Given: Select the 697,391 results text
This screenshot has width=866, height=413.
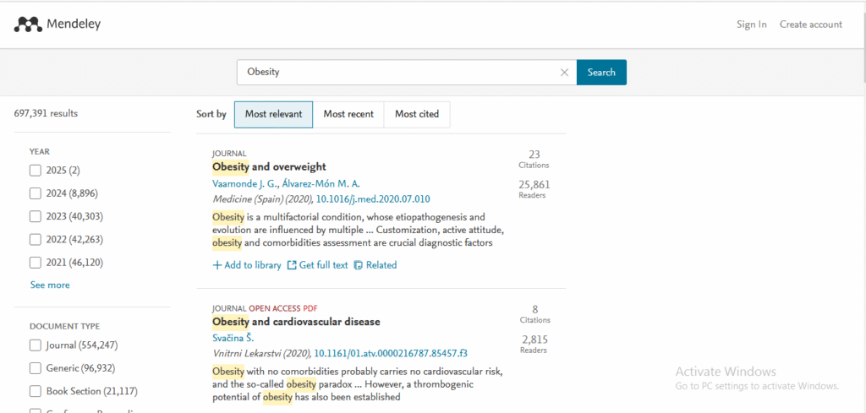Looking at the screenshot, I should pos(46,113).
